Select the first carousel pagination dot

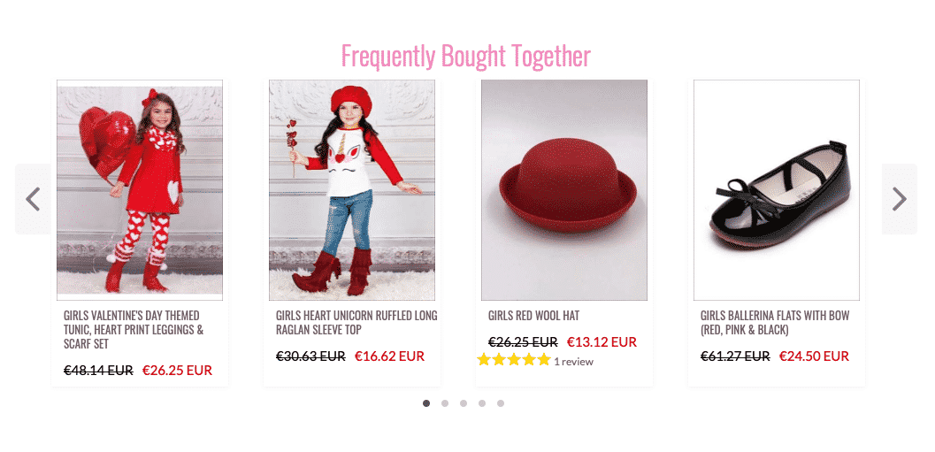tap(426, 403)
